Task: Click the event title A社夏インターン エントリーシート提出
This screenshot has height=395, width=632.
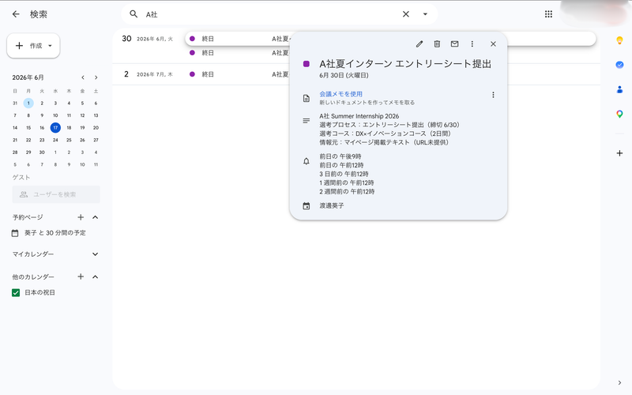Action: pos(405,64)
